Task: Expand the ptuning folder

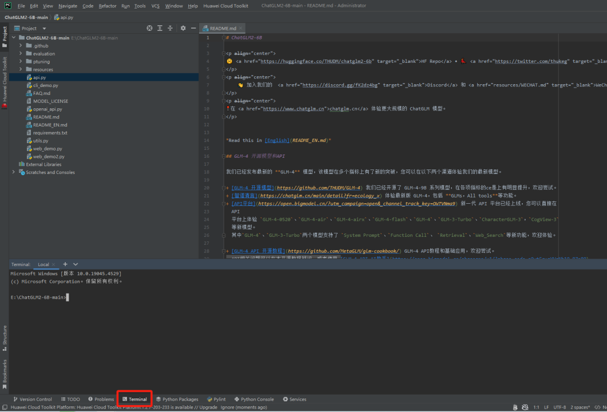Action: click(x=20, y=61)
